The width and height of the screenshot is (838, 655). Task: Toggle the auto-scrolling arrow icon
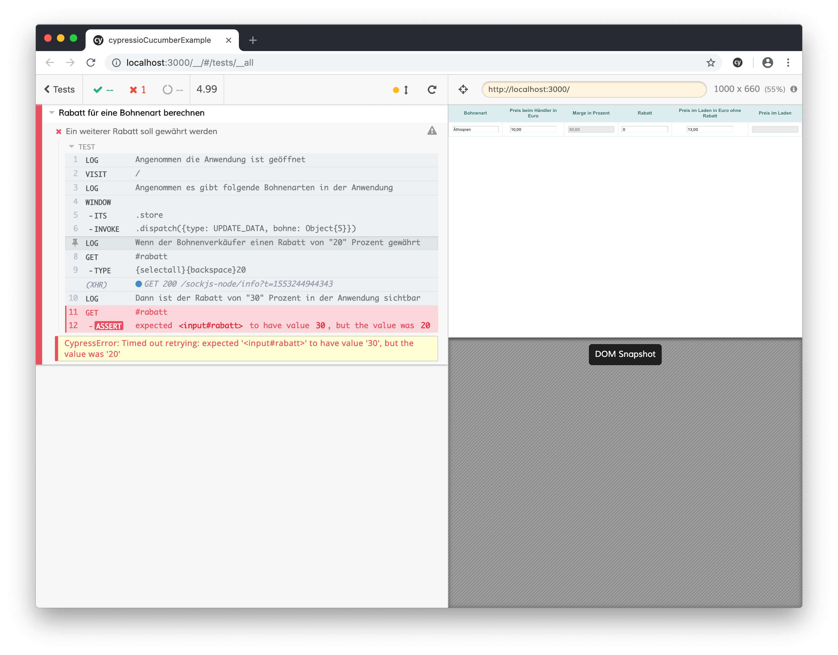406,90
